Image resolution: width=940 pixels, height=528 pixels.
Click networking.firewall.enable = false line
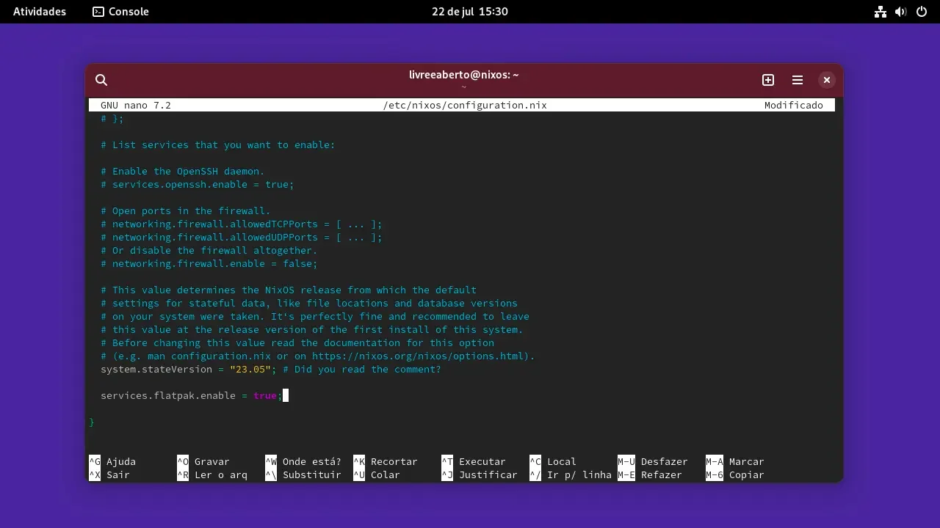pos(209,264)
